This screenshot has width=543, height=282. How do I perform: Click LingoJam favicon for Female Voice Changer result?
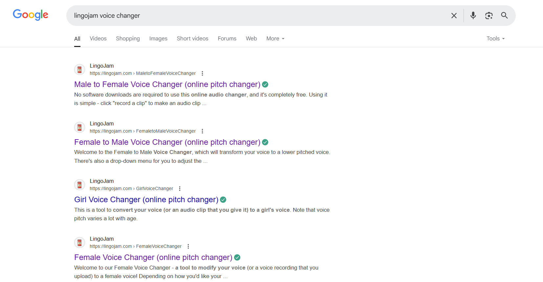(x=79, y=243)
